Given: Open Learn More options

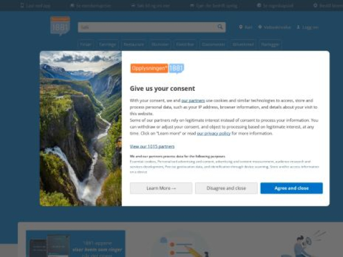Looking at the screenshot, I should (x=161, y=188).
